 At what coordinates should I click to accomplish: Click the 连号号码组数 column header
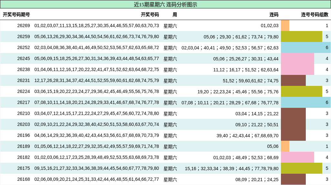(315, 15)
